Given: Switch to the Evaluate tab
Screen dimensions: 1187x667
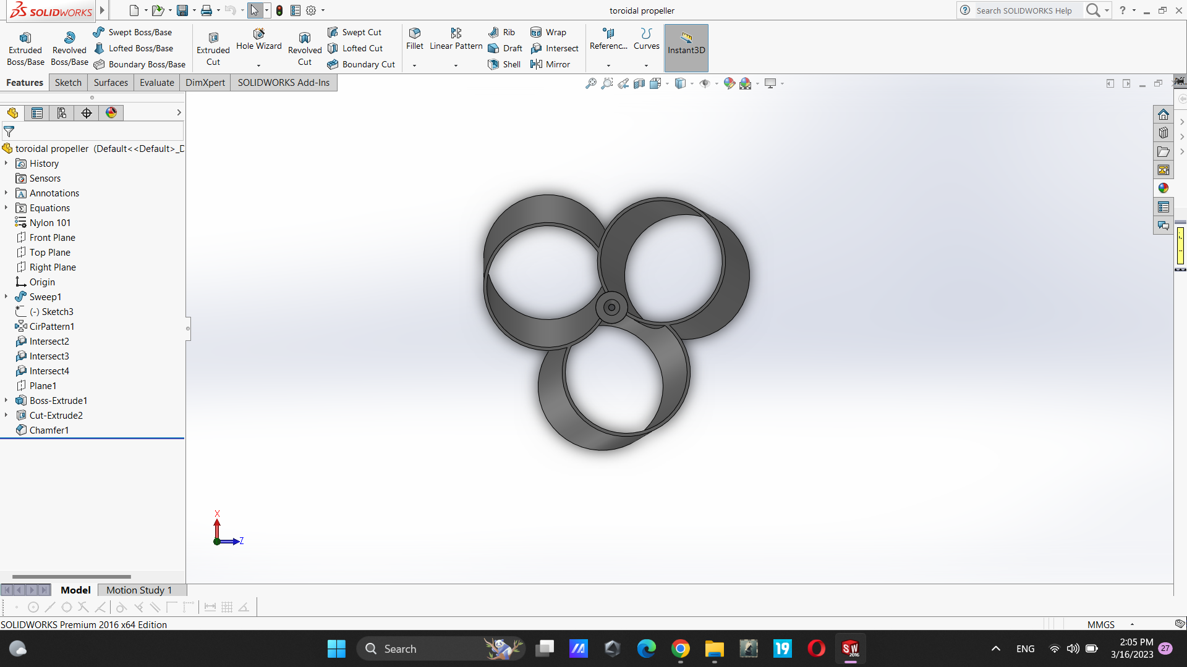Looking at the screenshot, I should coord(157,83).
